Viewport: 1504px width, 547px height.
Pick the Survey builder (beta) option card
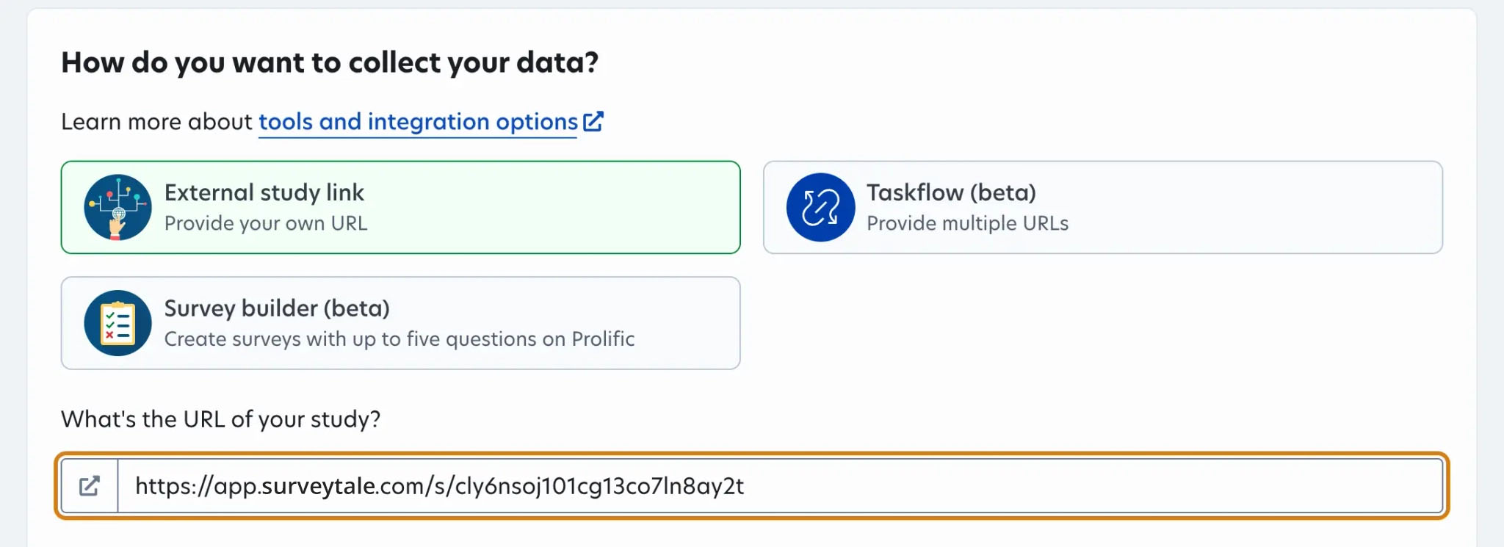pos(400,323)
